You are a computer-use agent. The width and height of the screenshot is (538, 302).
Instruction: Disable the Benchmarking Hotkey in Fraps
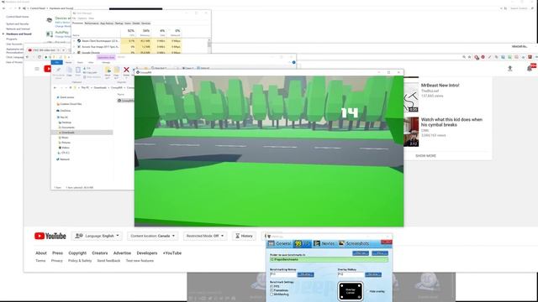pyautogui.click(x=305, y=274)
